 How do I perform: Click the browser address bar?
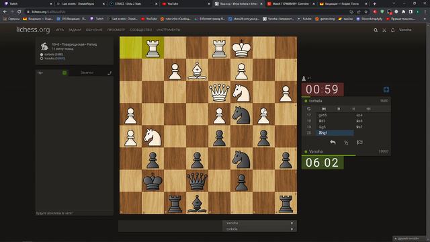pos(187,12)
